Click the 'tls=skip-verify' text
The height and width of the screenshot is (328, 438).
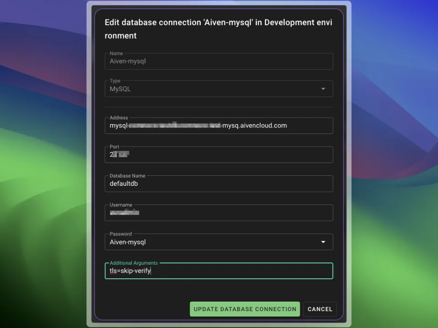[x=130, y=271]
